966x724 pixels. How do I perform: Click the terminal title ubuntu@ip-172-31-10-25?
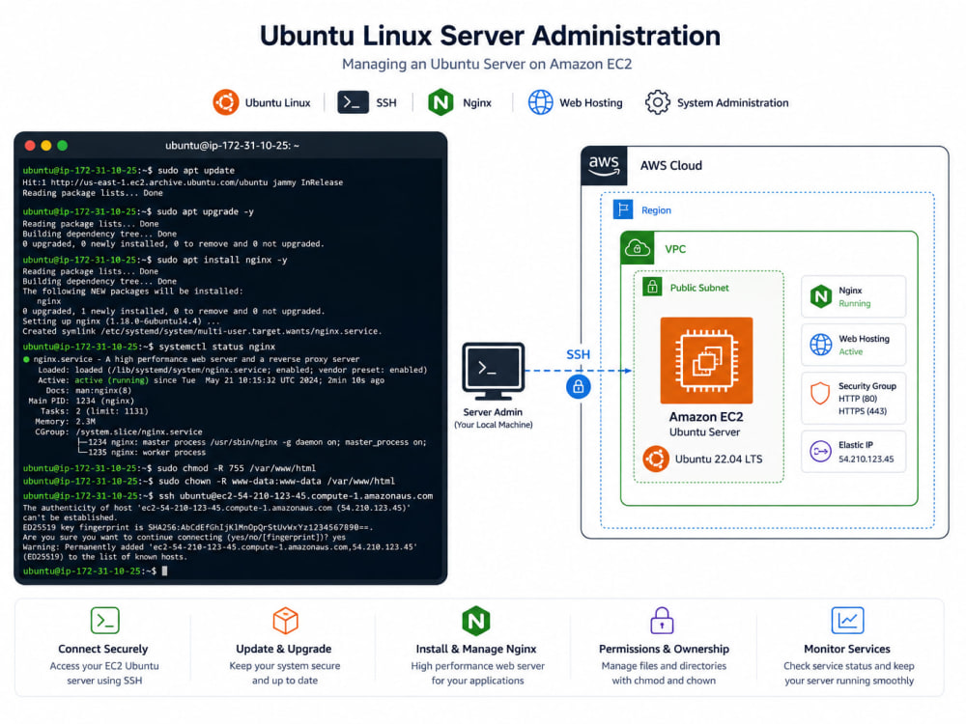[x=232, y=146]
